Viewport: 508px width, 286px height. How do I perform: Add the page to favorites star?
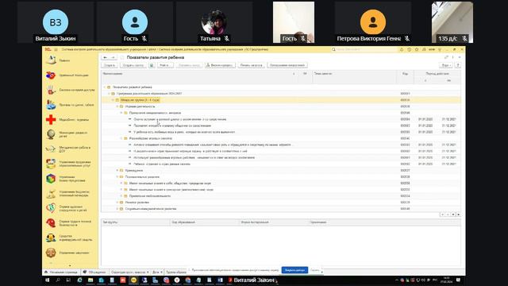(121, 57)
